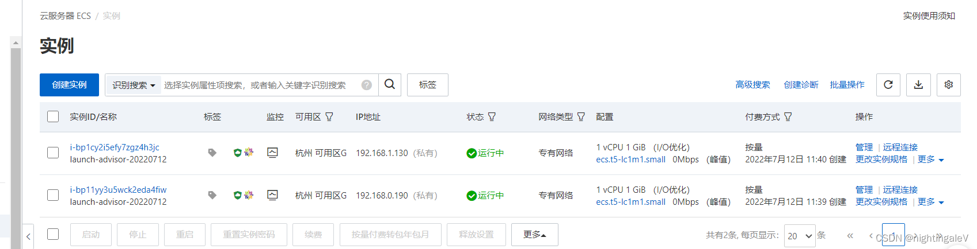Click running status icon for 192.168.1.130 row

[472, 153]
